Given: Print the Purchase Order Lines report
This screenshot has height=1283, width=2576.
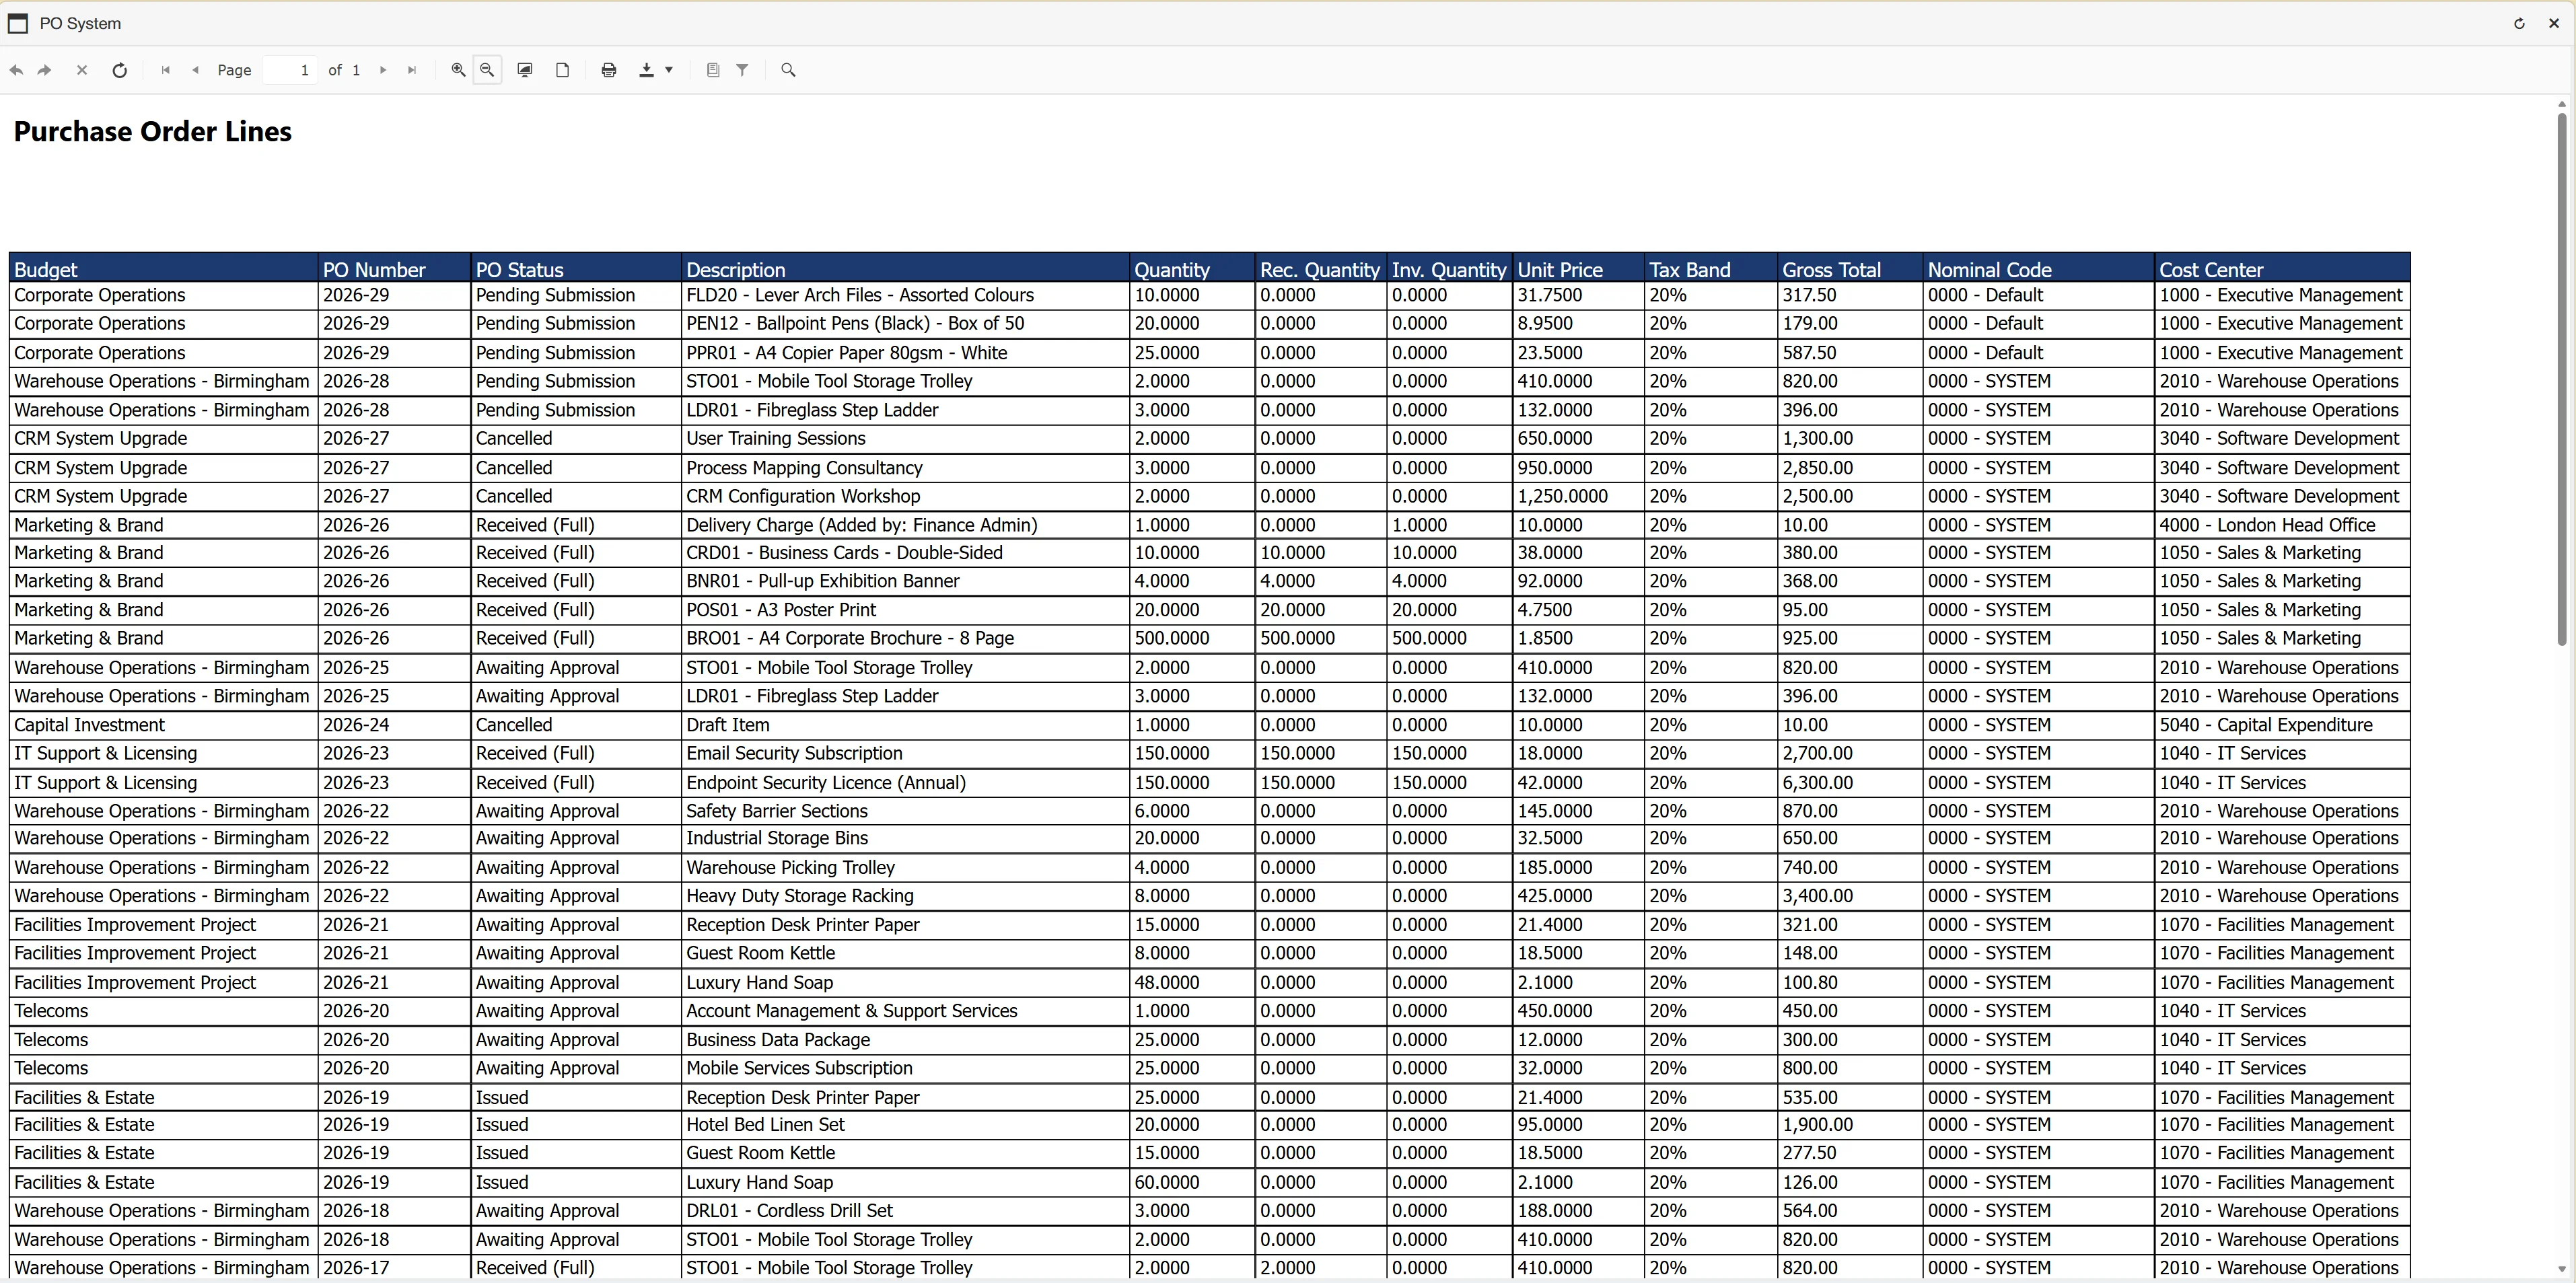Looking at the screenshot, I should (609, 70).
